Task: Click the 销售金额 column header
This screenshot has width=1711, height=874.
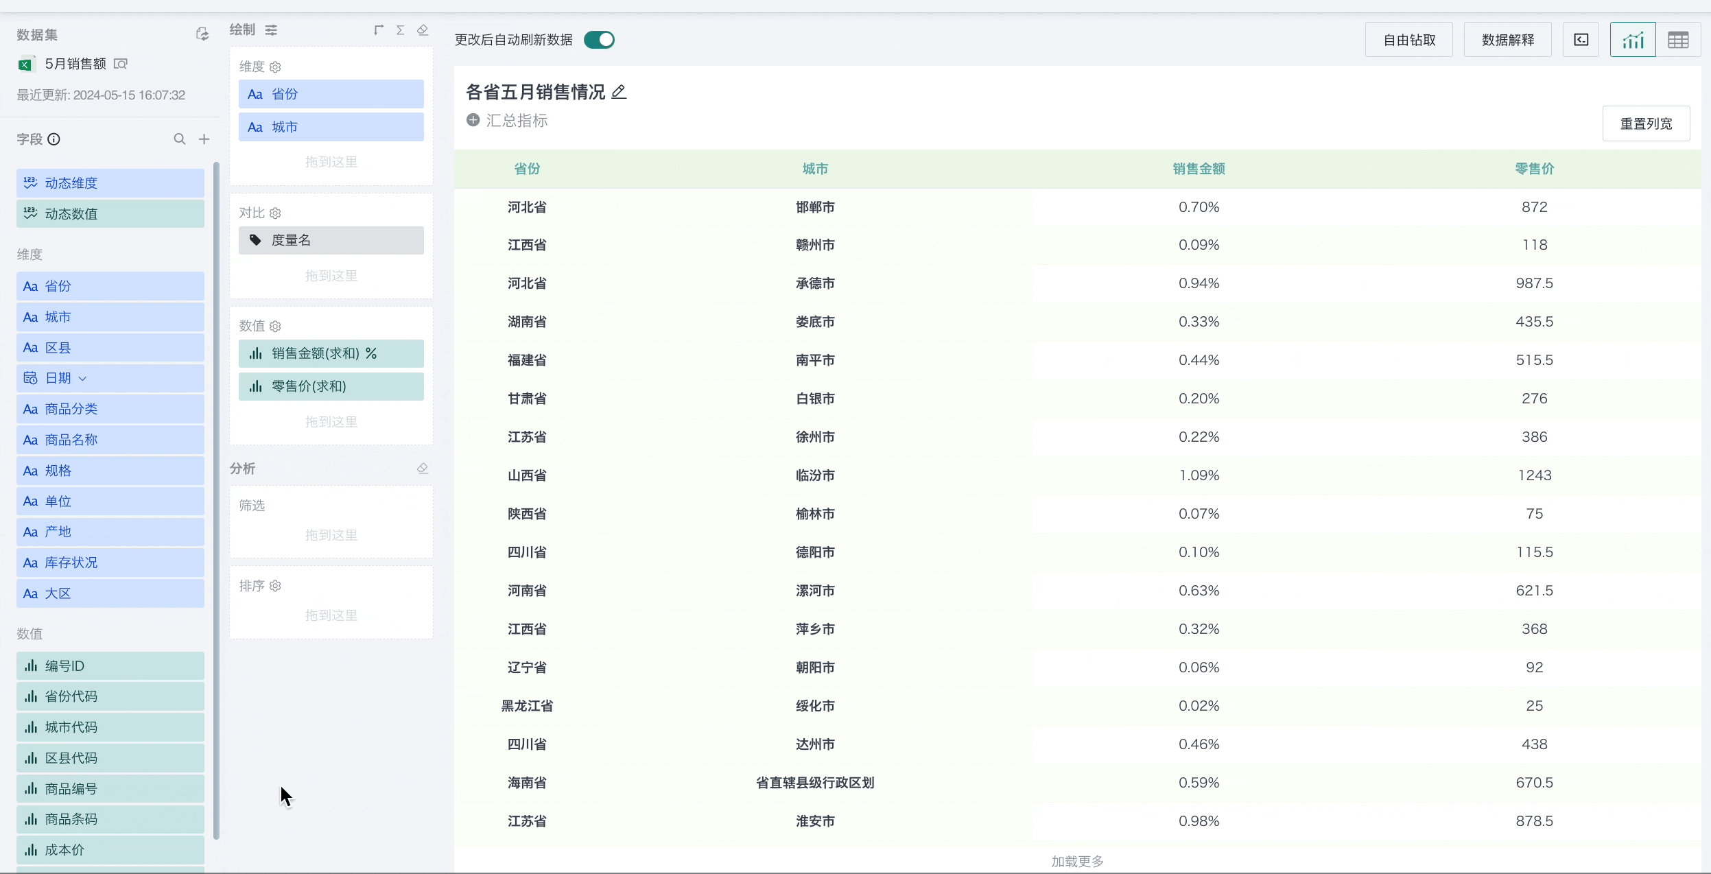Action: coord(1199,169)
